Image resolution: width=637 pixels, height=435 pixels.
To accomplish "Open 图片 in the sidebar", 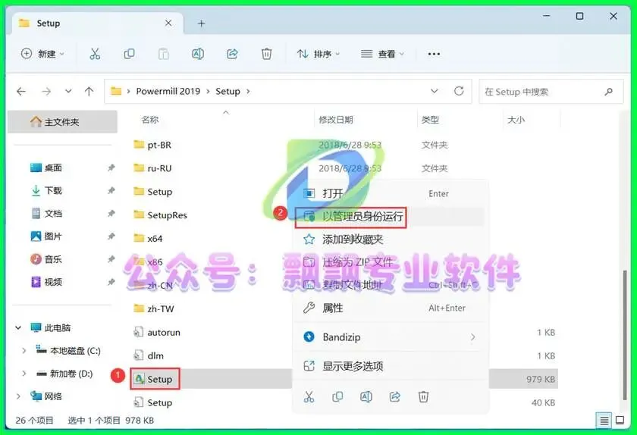I will click(x=53, y=236).
